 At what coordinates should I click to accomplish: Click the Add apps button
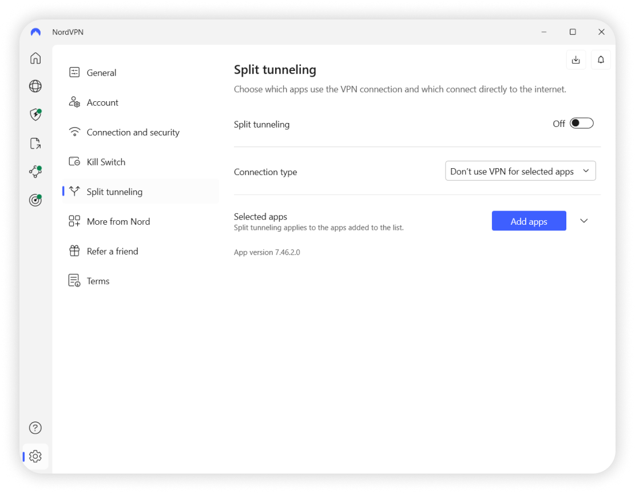(529, 221)
